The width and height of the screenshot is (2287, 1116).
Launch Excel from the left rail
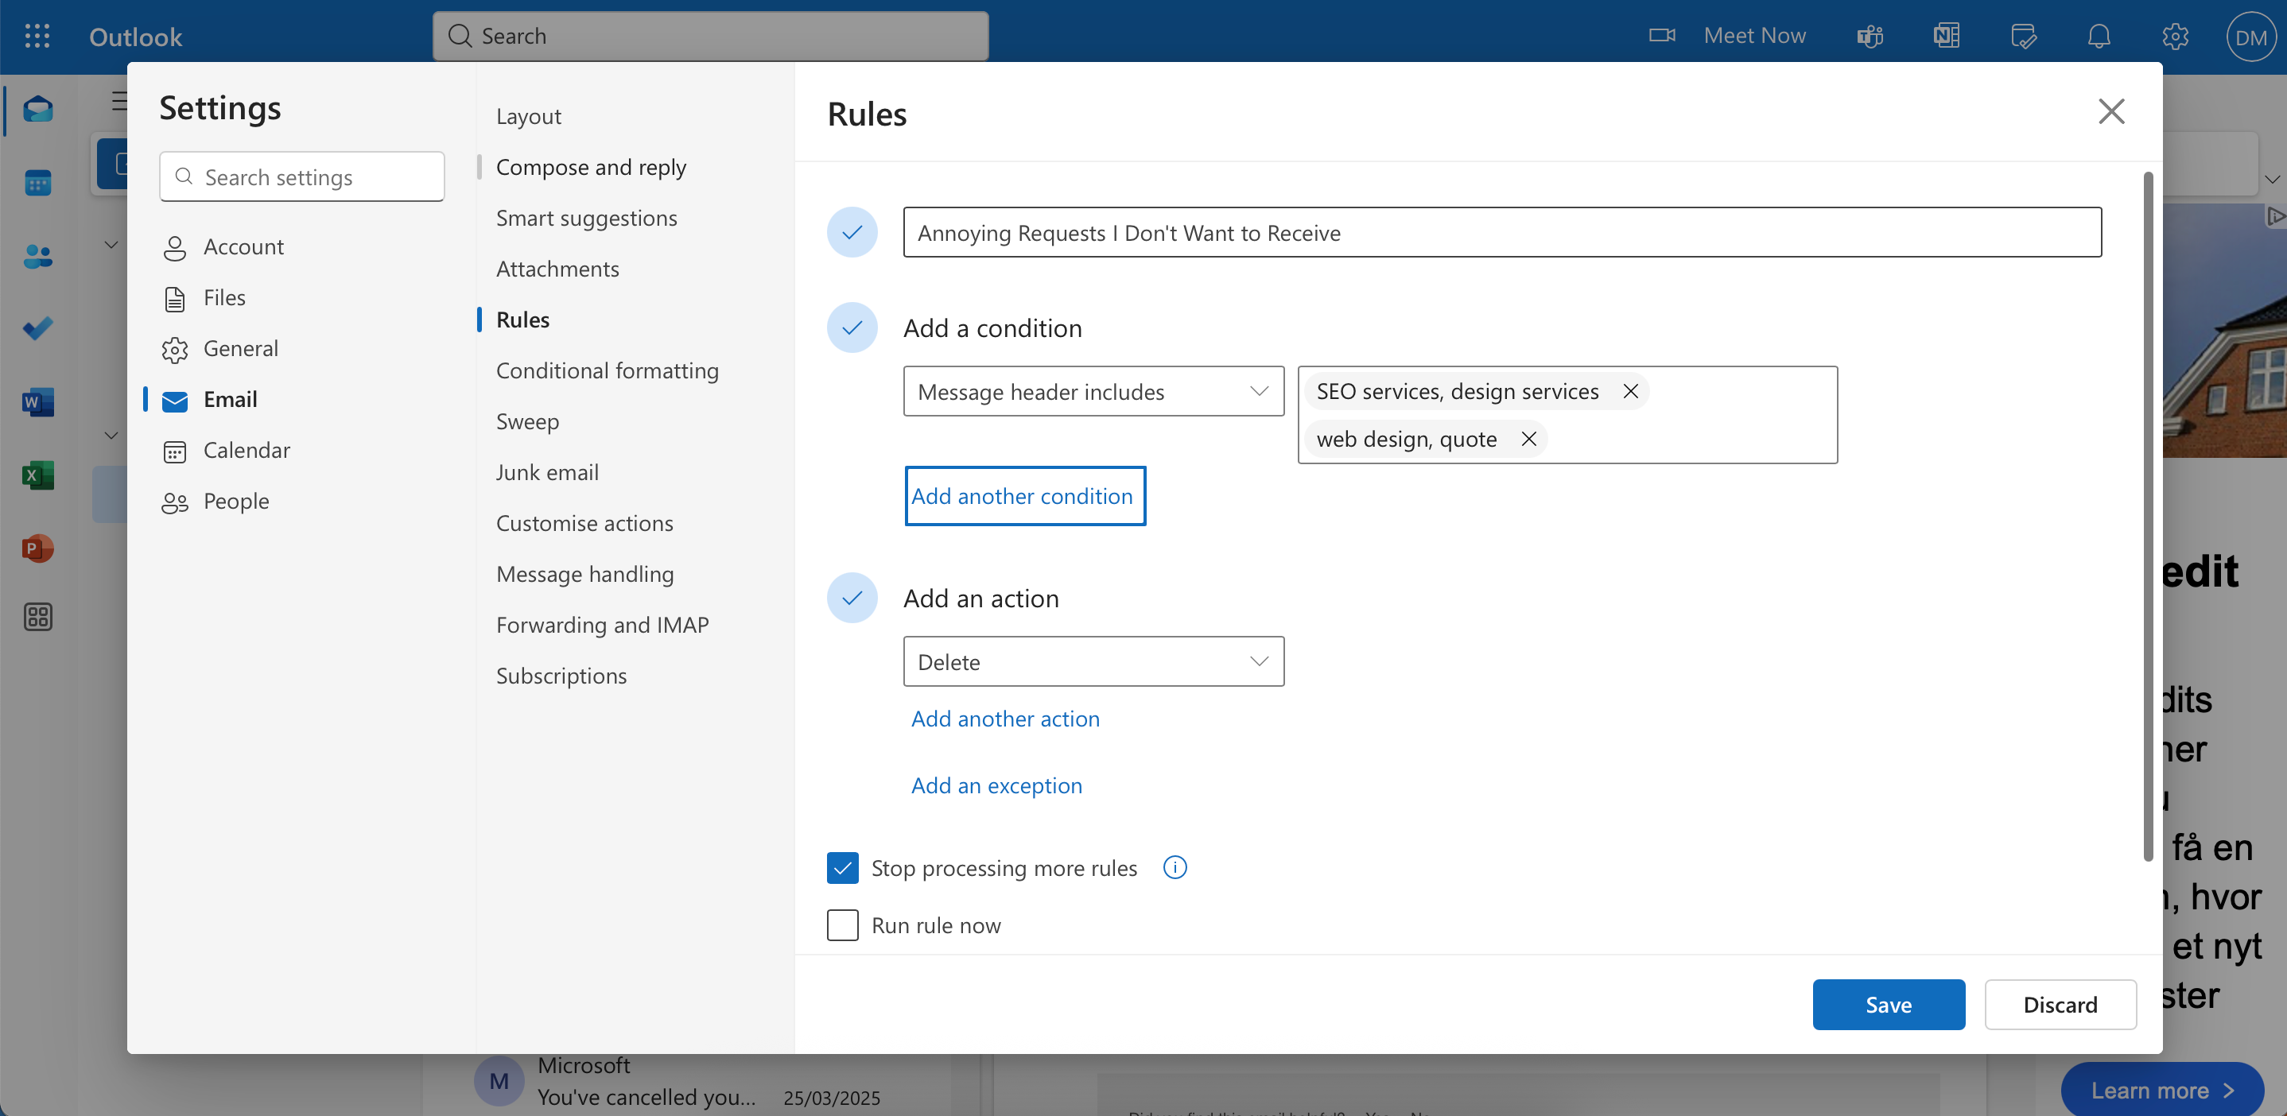(x=37, y=475)
